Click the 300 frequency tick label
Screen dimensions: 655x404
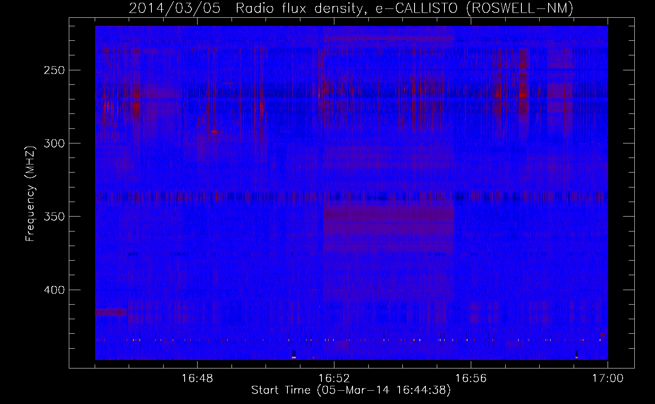coord(54,143)
